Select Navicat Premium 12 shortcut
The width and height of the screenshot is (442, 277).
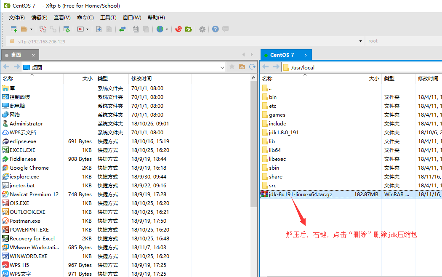pyautogui.click(x=34, y=194)
